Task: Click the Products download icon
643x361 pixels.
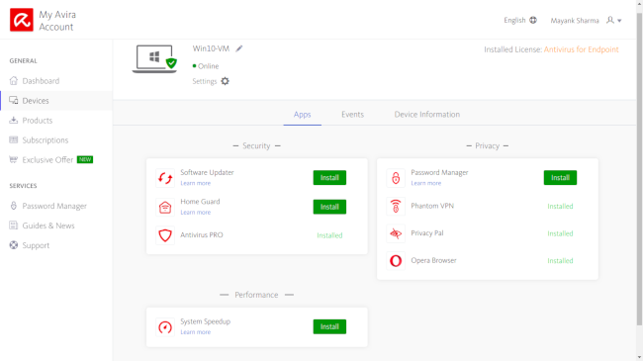Action: 14,120
